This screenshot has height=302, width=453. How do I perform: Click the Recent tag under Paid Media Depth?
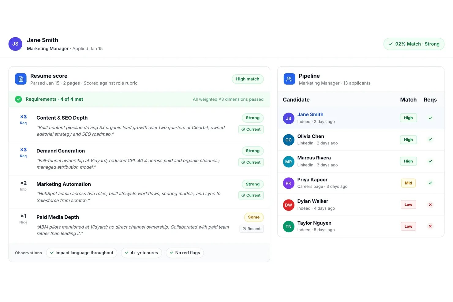point(252,229)
